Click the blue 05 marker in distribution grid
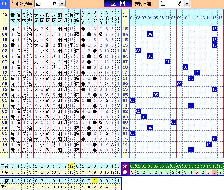224x190 pixels. (156, 95)
